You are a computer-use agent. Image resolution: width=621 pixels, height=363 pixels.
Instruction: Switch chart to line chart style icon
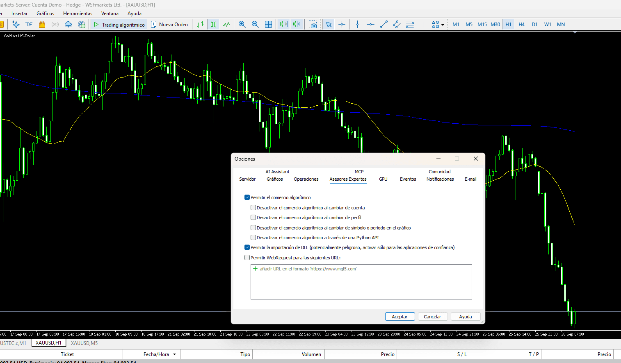(x=226, y=25)
